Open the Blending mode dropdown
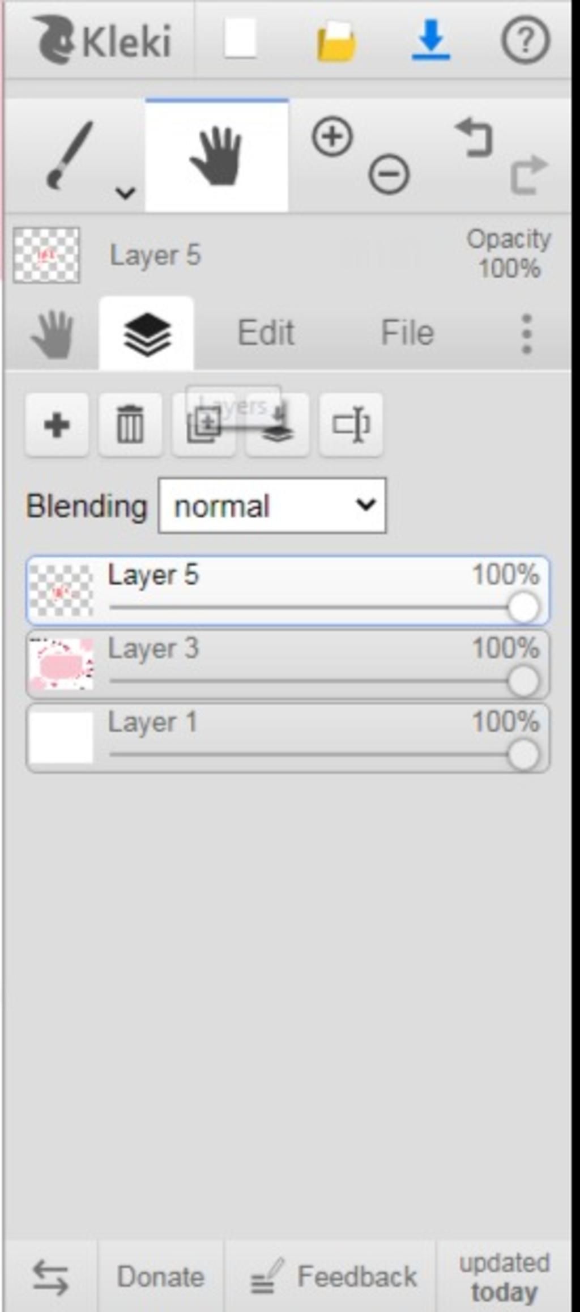Viewport: 580px width, 1312px height. coord(272,506)
